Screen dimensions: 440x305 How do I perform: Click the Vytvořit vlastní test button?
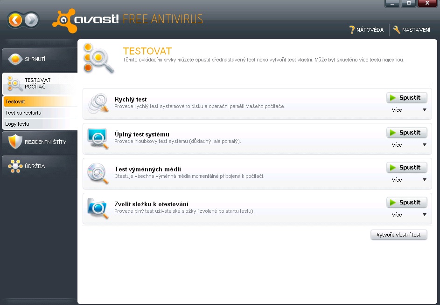pyautogui.click(x=399, y=235)
